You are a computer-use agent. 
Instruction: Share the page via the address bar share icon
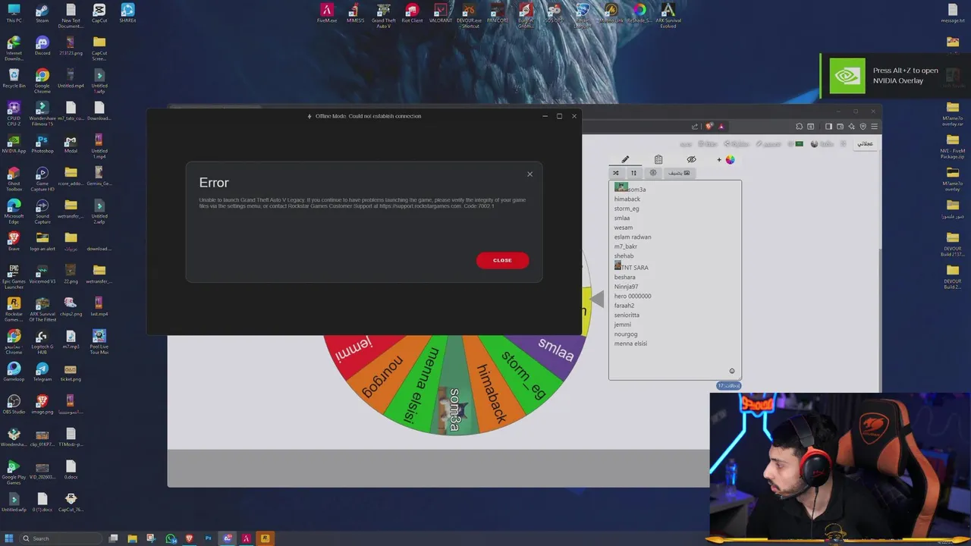click(x=695, y=126)
